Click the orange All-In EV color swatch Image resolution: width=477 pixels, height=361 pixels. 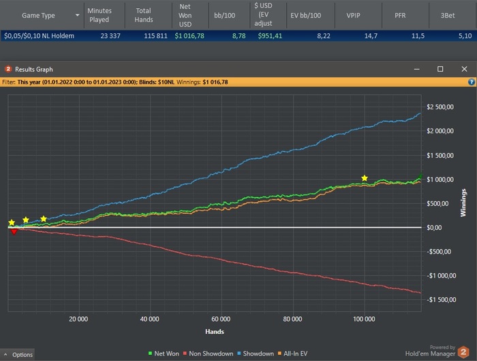click(x=279, y=354)
